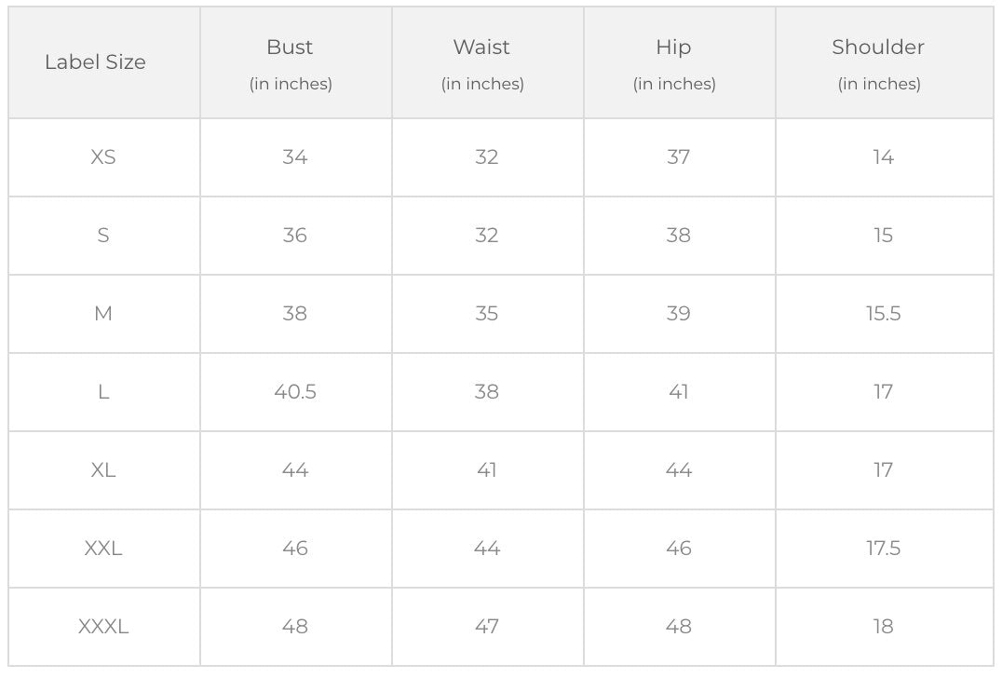Click the XXL size label cell
The width and height of the screenshot is (1002, 678).
click(x=103, y=549)
